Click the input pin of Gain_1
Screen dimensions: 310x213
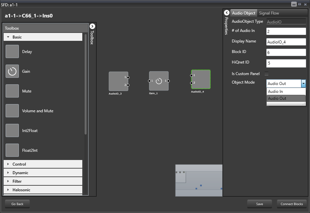(149, 81)
